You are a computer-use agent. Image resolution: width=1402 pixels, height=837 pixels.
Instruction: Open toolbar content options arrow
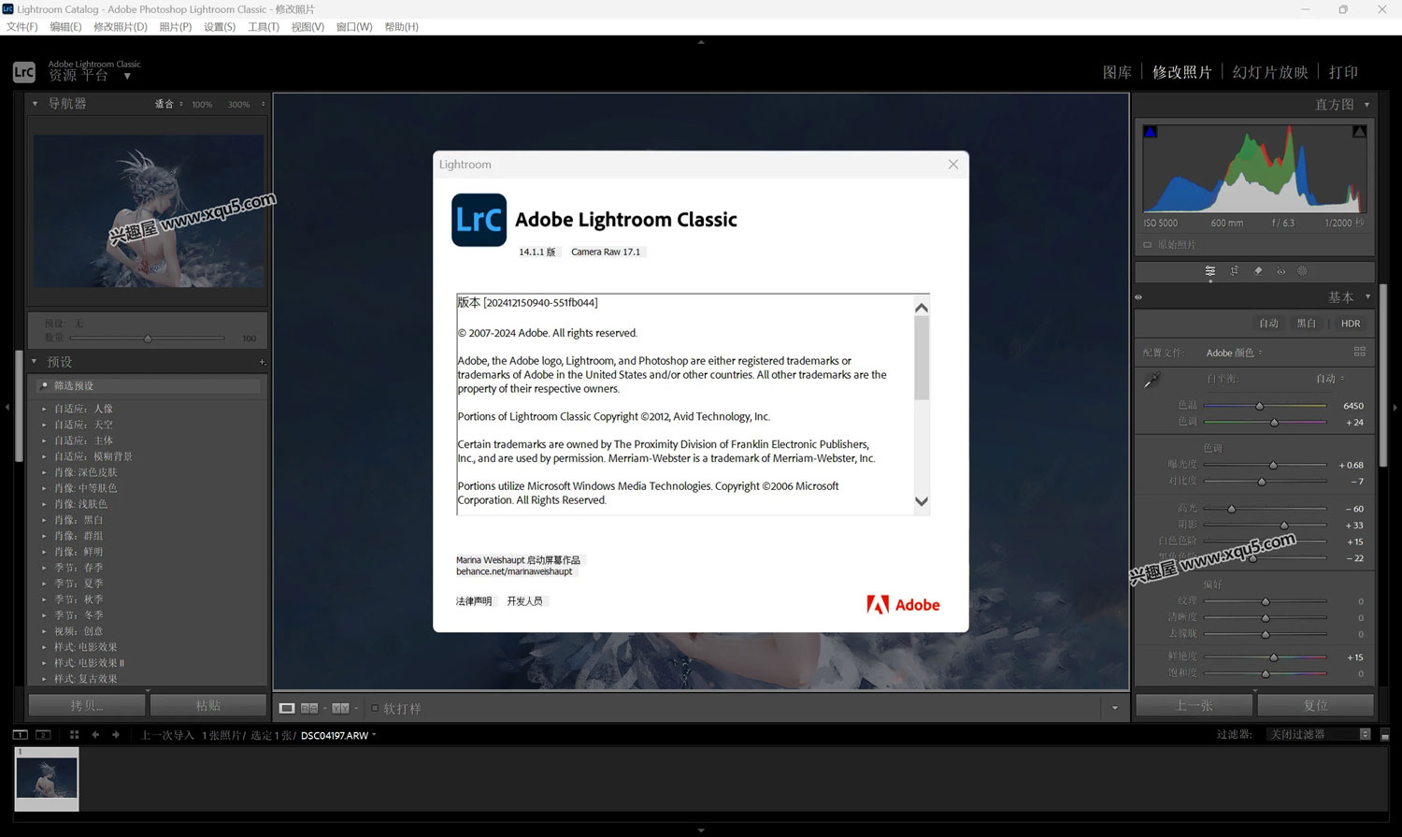[1115, 708]
